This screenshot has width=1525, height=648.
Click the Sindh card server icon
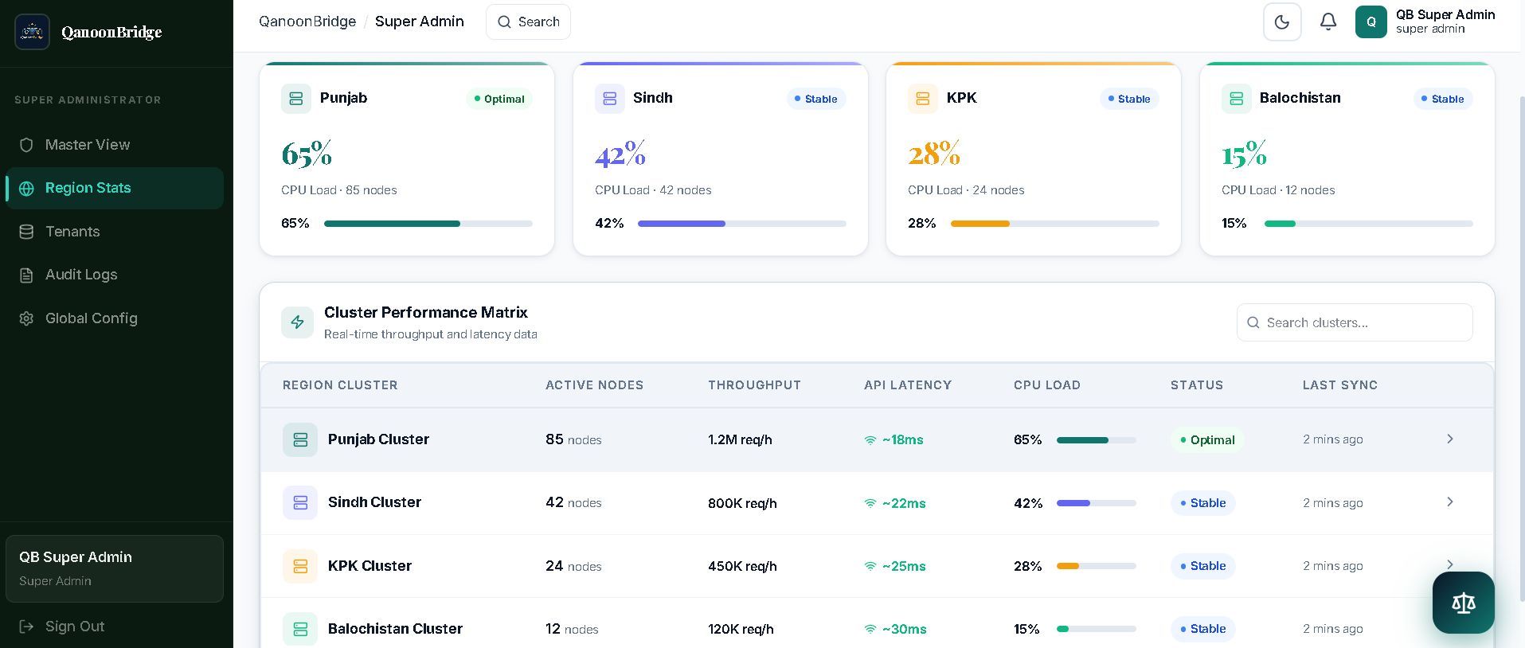click(x=610, y=99)
